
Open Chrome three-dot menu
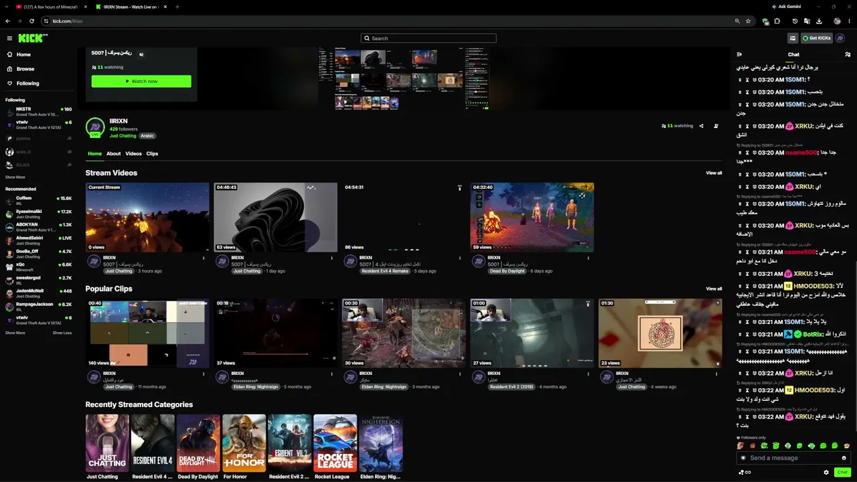[848, 21]
